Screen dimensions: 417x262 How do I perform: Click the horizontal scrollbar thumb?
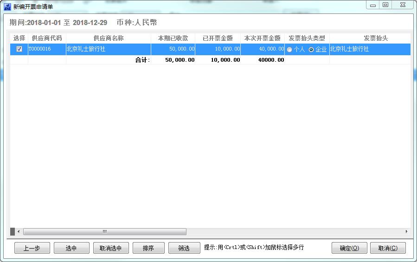pyautogui.click(x=104, y=231)
